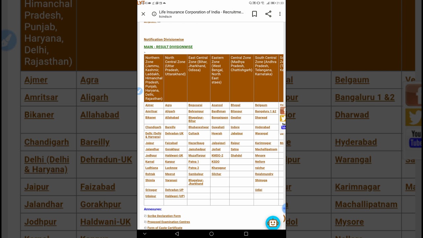Open Srinagar result link
Viewport: 423px width, 238px height.
point(151,190)
